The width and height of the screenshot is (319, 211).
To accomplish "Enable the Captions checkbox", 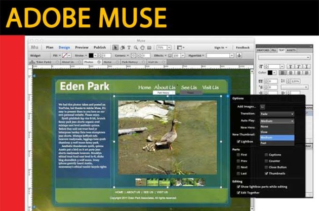I will (266, 155).
